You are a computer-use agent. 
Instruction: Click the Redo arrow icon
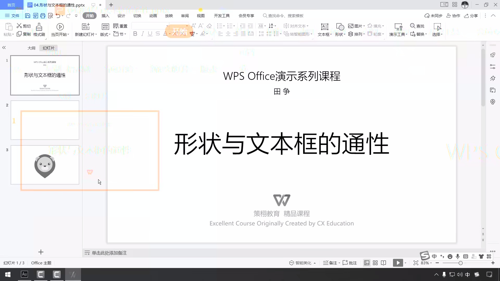pos(68,16)
